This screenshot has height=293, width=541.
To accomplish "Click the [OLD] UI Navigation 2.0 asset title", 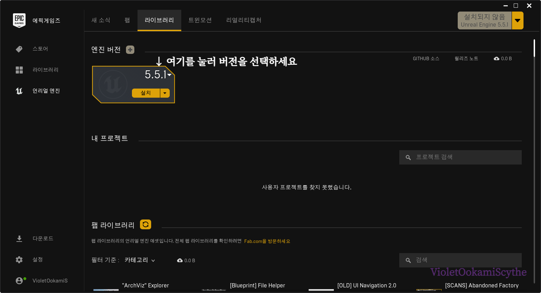I will (367, 286).
